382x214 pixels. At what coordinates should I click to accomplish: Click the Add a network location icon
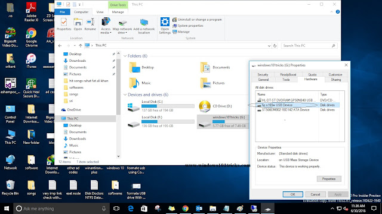pyautogui.click(x=144, y=26)
